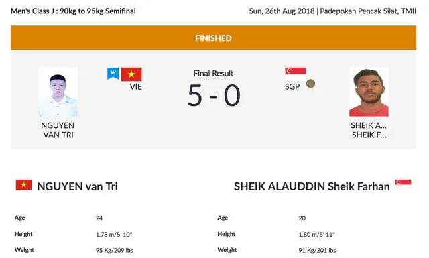Click the VIE country code label
Image resolution: width=429 pixels, height=258 pixels.
(135, 87)
